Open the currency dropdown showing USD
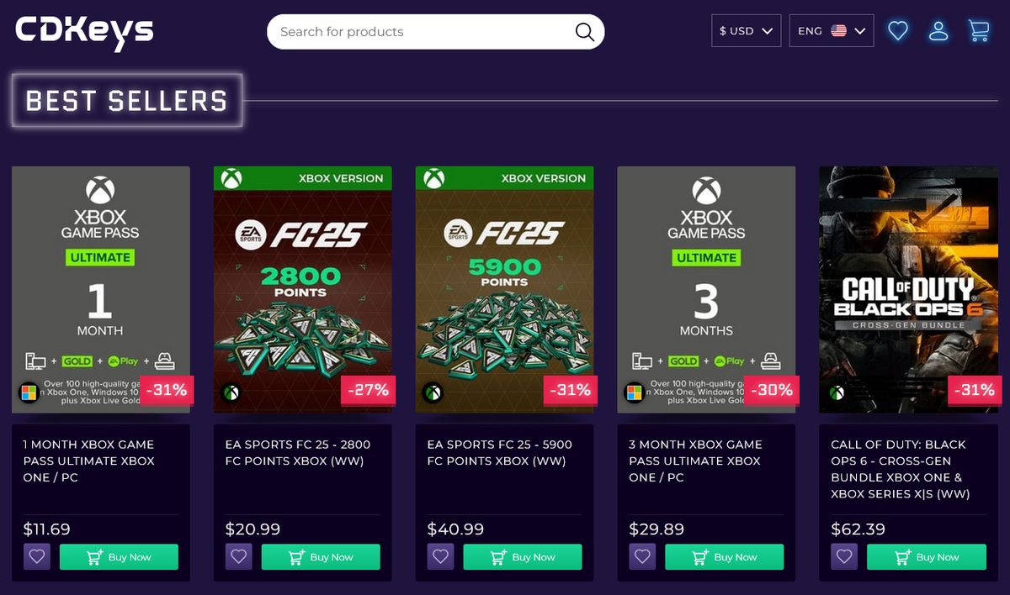 click(746, 30)
